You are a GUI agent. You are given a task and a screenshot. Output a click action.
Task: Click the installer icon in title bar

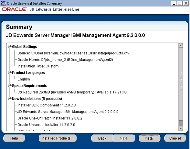(3, 3)
